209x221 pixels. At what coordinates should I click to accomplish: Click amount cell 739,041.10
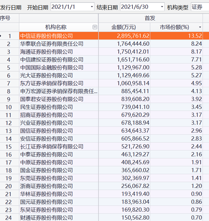(124, 107)
